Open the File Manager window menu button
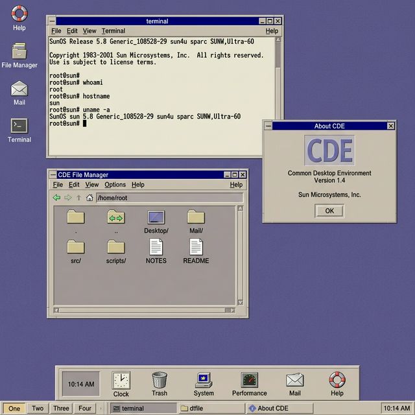This screenshot has width=415, height=415. point(53,174)
